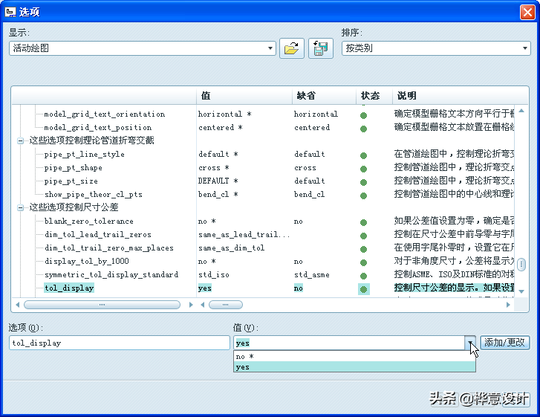Click the 'horizontal *' value cell
The height and width of the screenshot is (417, 540).
point(224,114)
